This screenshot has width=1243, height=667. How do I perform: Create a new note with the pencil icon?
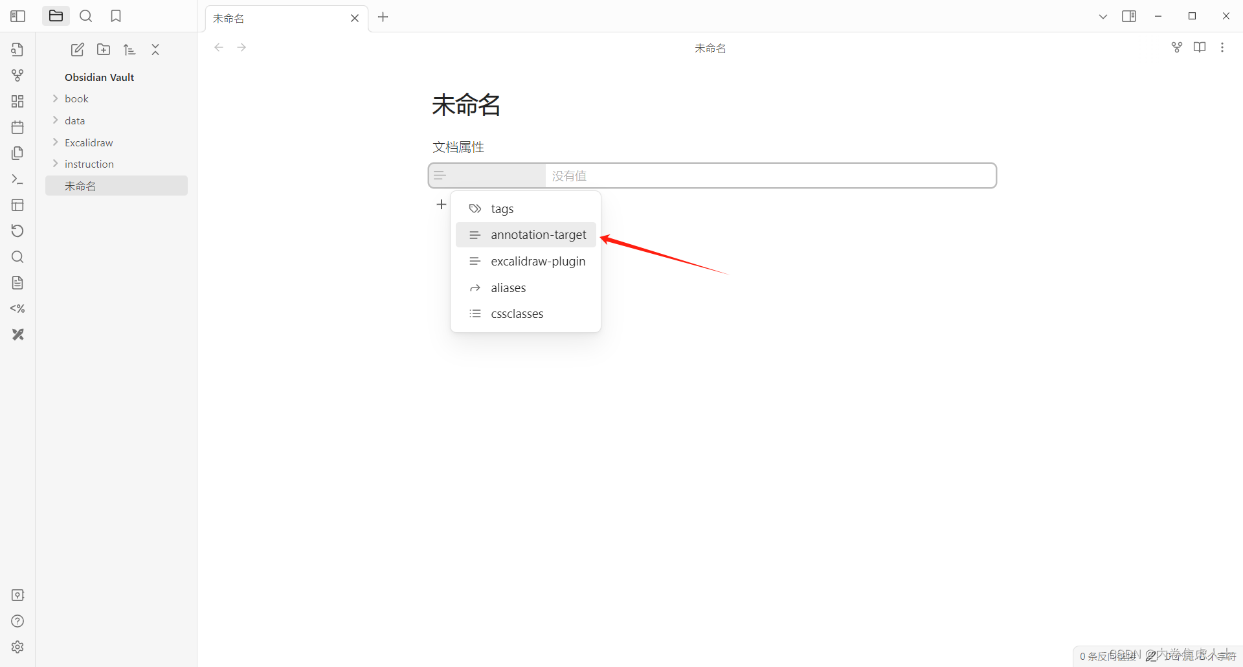pyautogui.click(x=77, y=49)
